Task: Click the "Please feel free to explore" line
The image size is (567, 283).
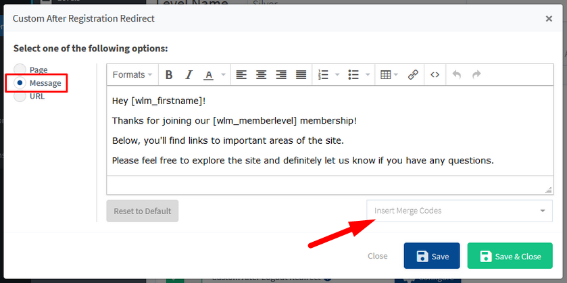Action: tap(303, 161)
